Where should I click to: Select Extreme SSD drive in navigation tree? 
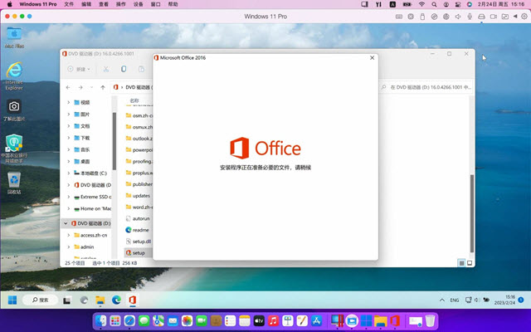coord(92,197)
